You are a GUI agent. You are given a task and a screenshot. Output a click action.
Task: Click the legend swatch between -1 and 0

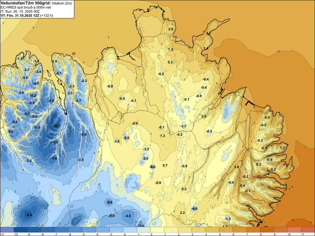144,230
